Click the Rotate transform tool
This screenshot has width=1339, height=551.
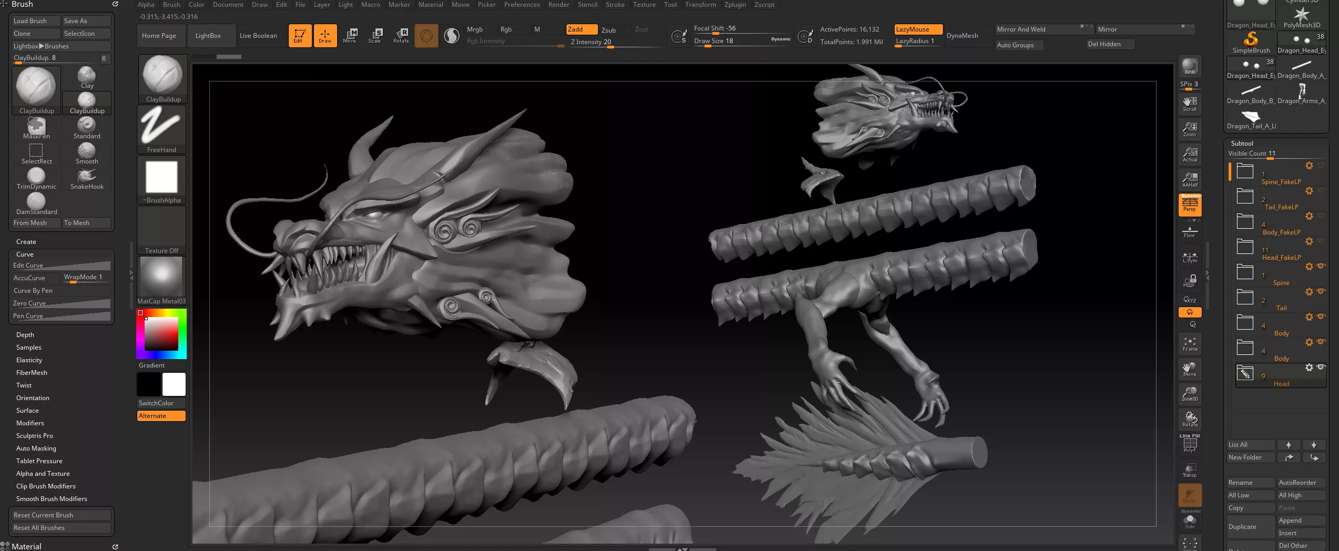(401, 35)
